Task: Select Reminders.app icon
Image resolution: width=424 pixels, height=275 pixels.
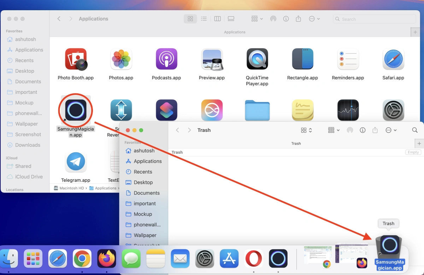Action: pyautogui.click(x=348, y=59)
